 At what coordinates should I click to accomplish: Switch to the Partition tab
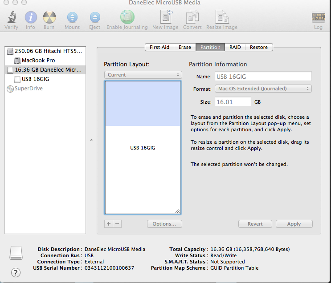(210, 47)
